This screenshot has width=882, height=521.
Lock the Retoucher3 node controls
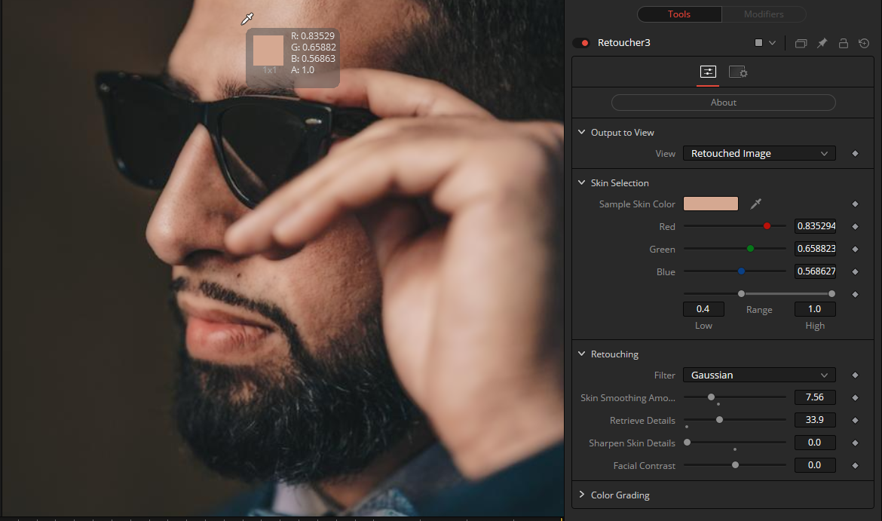(x=844, y=44)
